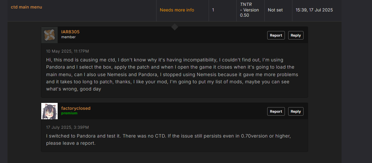Click the '15:39, 17 Jul 2025' last-post cell
The image size is (372, 163).
[314, 10]
